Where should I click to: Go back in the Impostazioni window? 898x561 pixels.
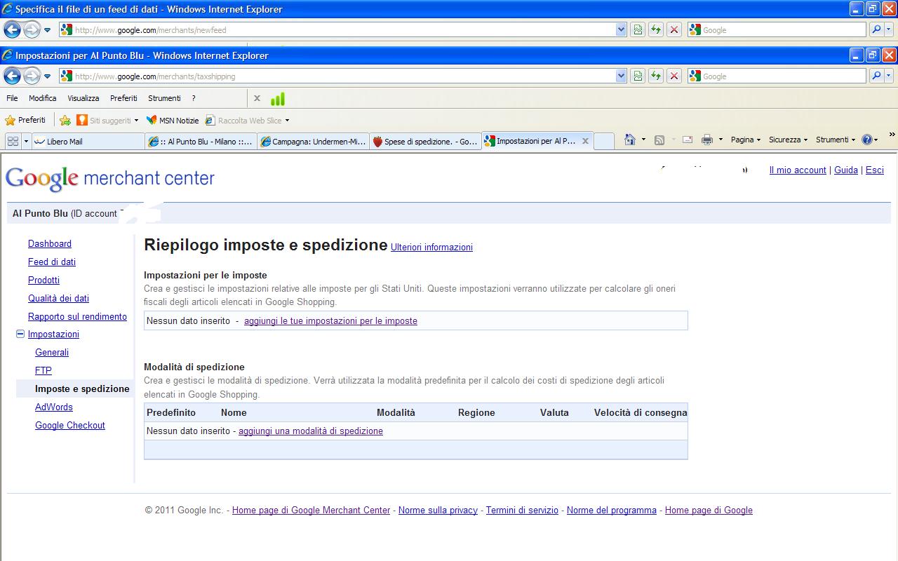click(12, 76)
